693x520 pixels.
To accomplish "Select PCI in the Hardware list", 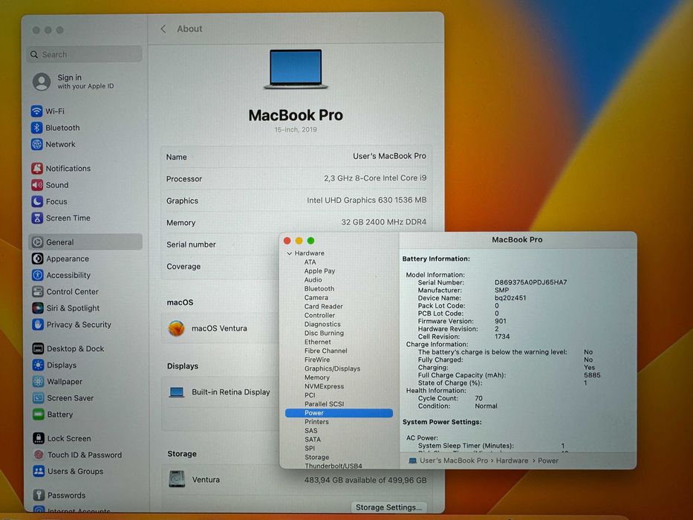I will pyautogui.click(x=310, y=395).
